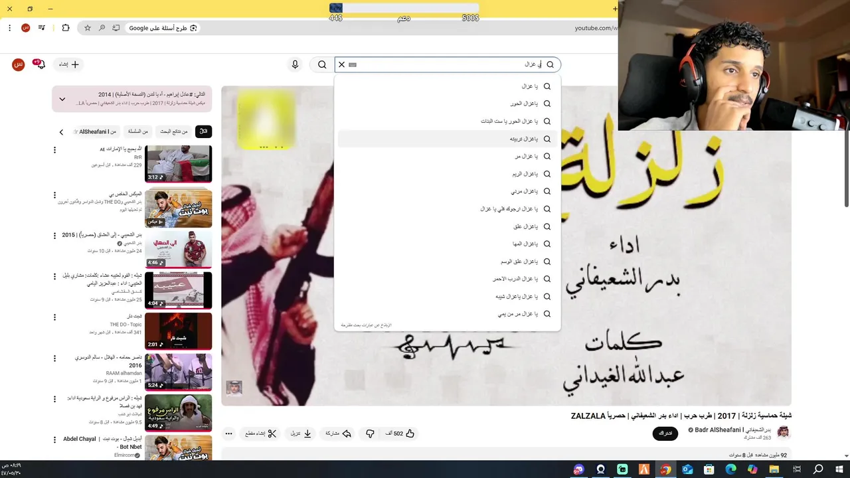The image size is (850, 478).
Task: Open the UAE flag video thumbnail (3:12)
Action: tap(179, 164)
